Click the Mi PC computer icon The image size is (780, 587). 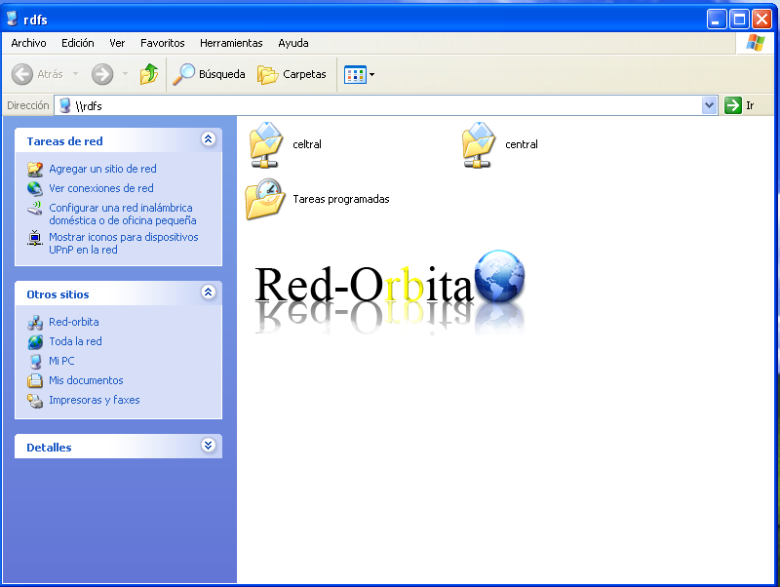pos(35,361)
